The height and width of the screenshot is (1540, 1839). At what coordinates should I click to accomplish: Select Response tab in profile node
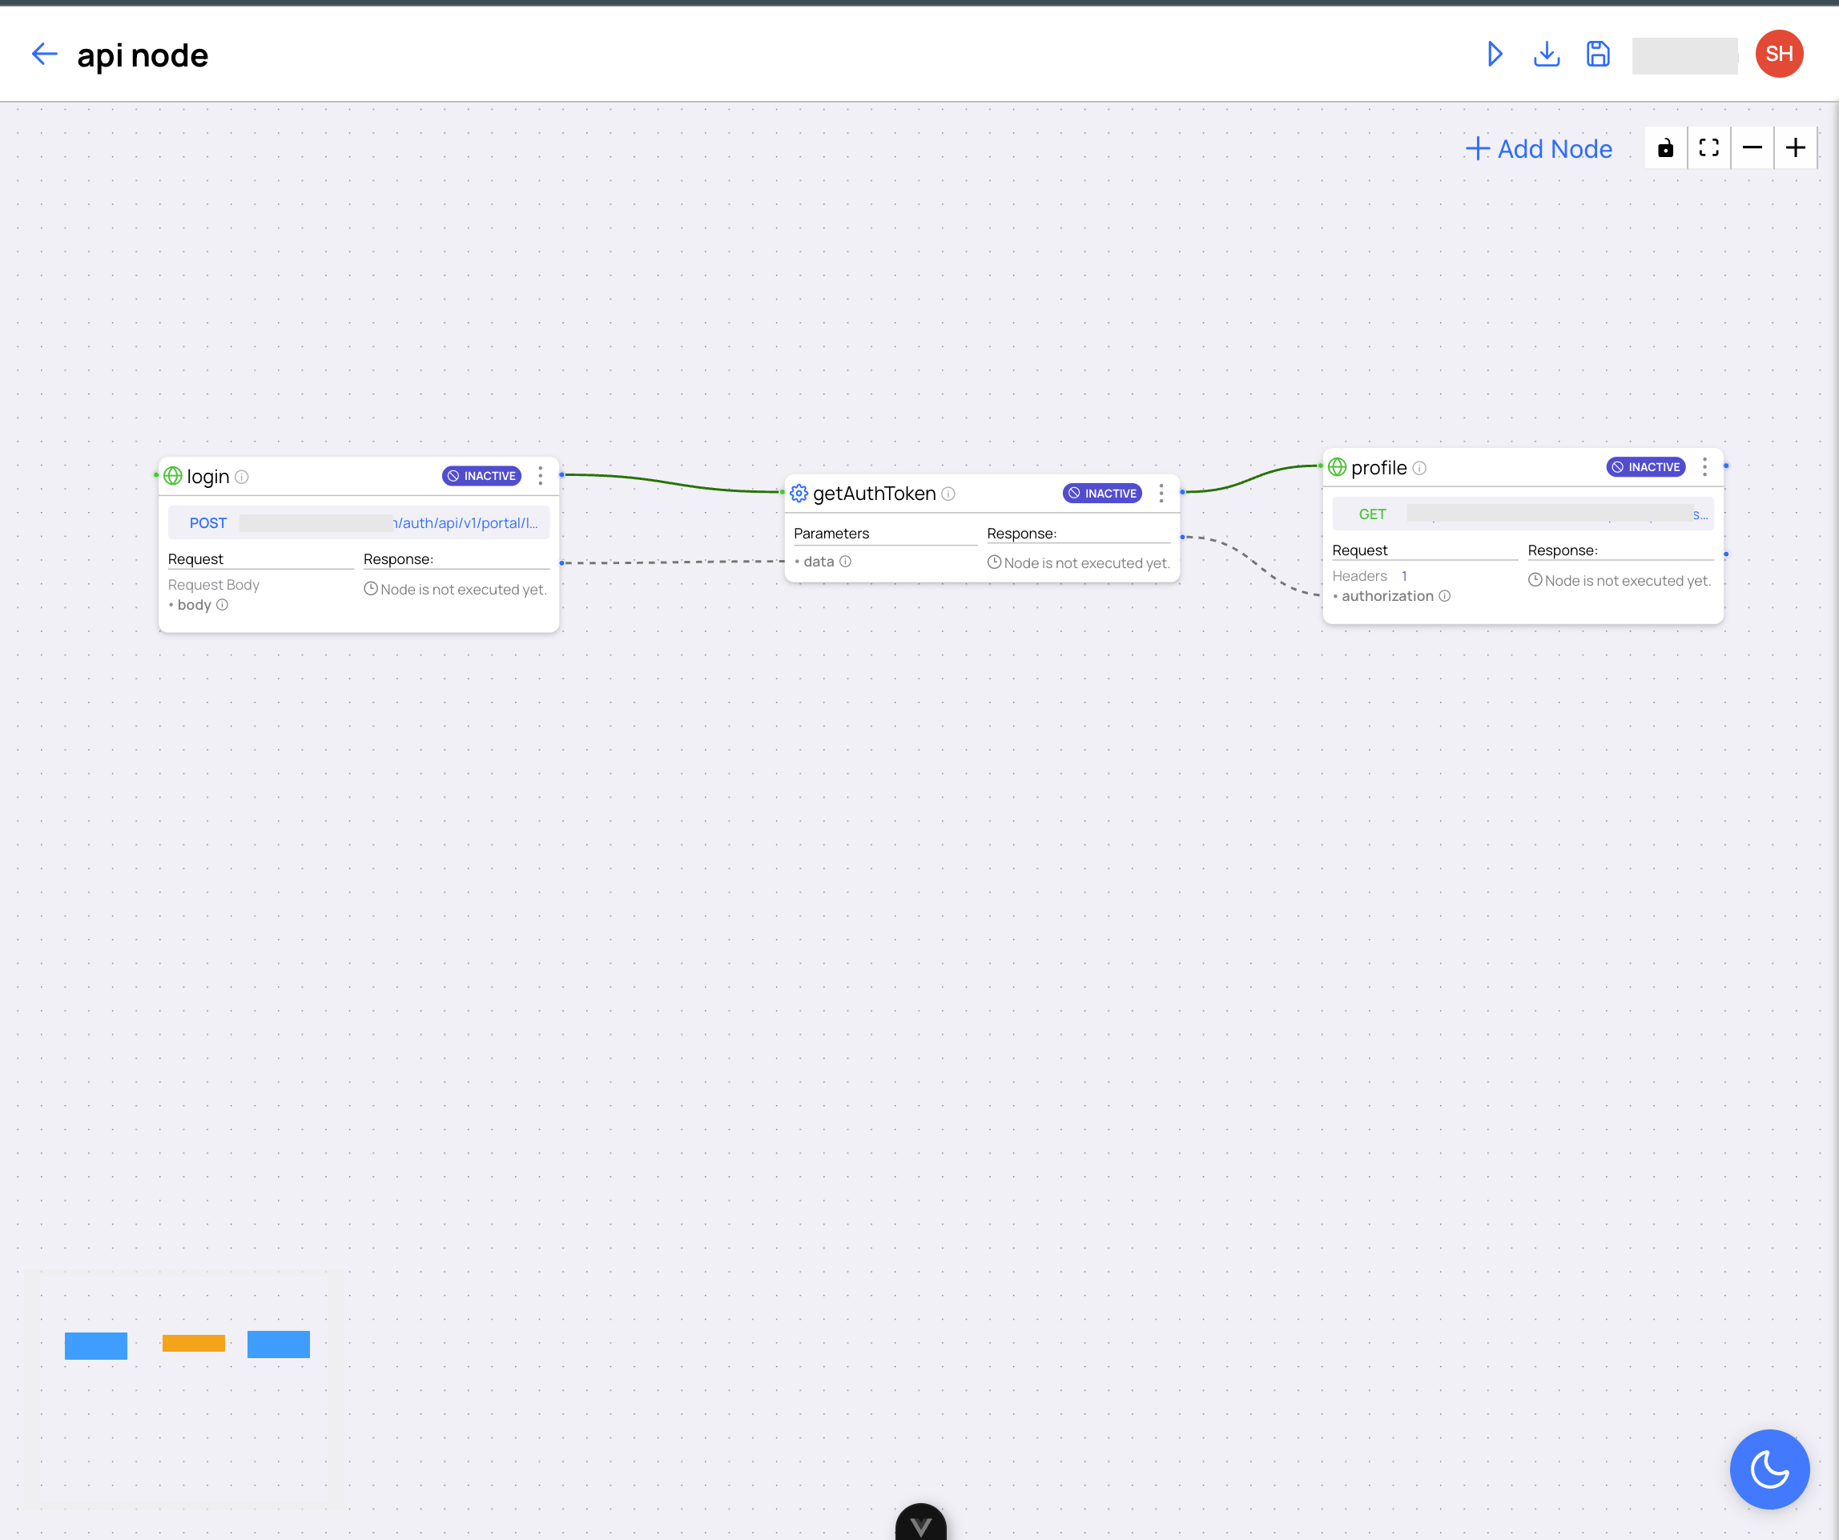pos(1563,550)
